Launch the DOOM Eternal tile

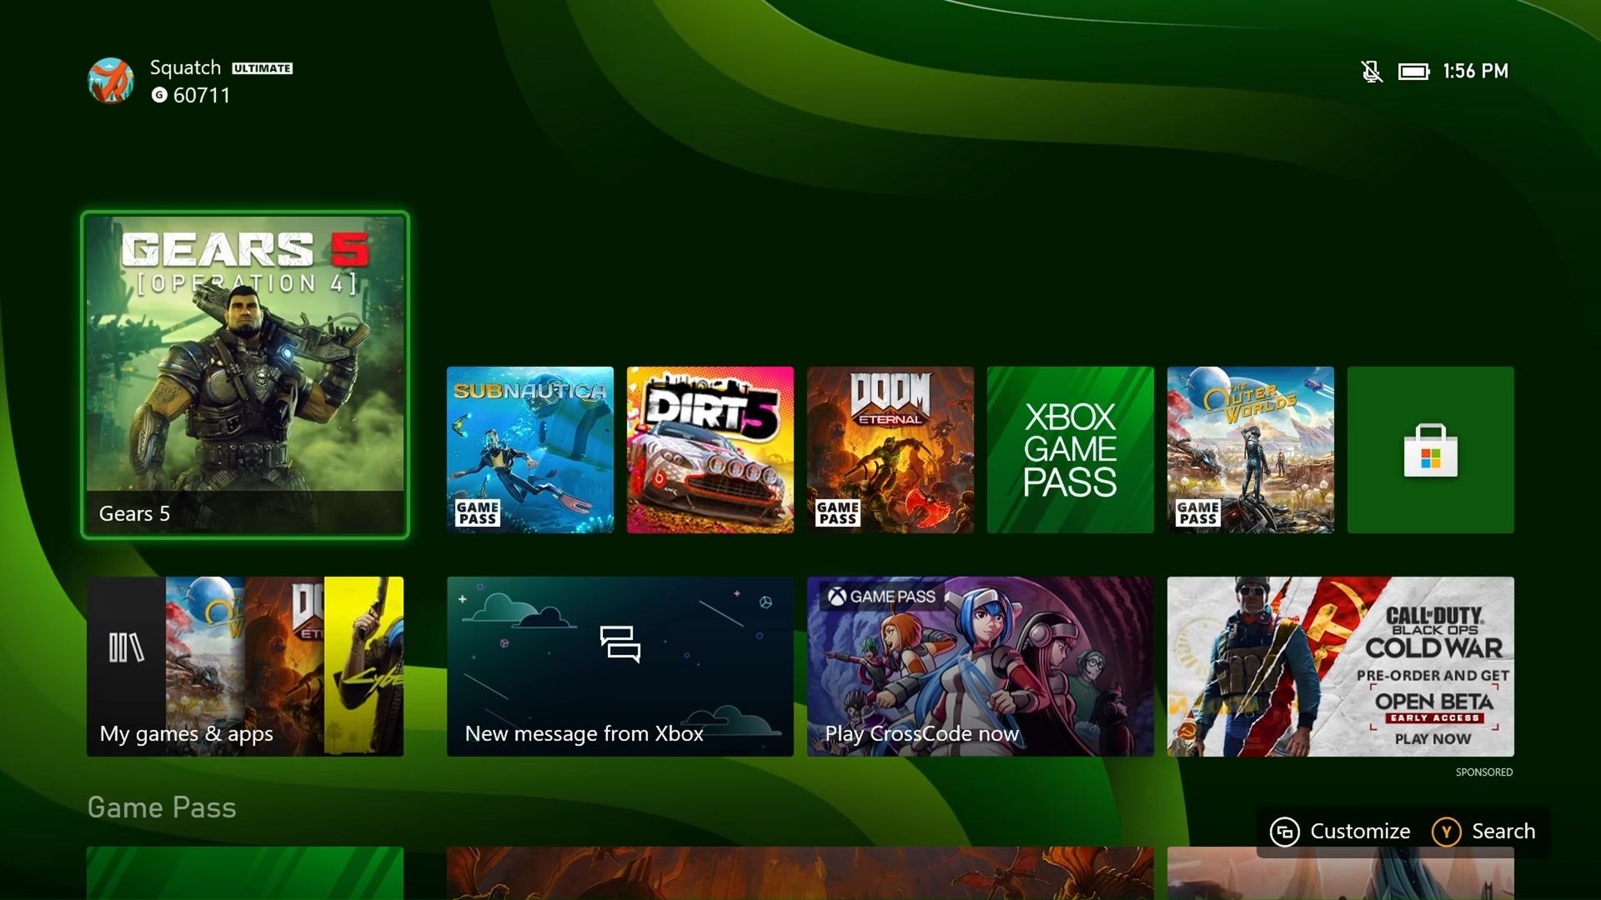pyautogui.click(x=891, y=450)
